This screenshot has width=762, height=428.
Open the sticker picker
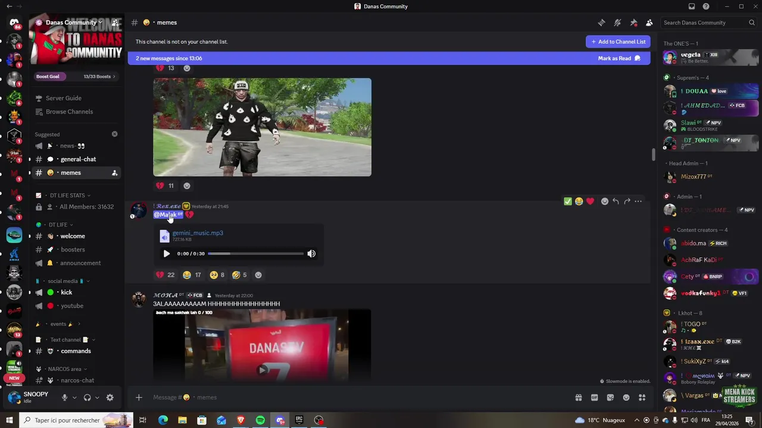click(610, 398)
